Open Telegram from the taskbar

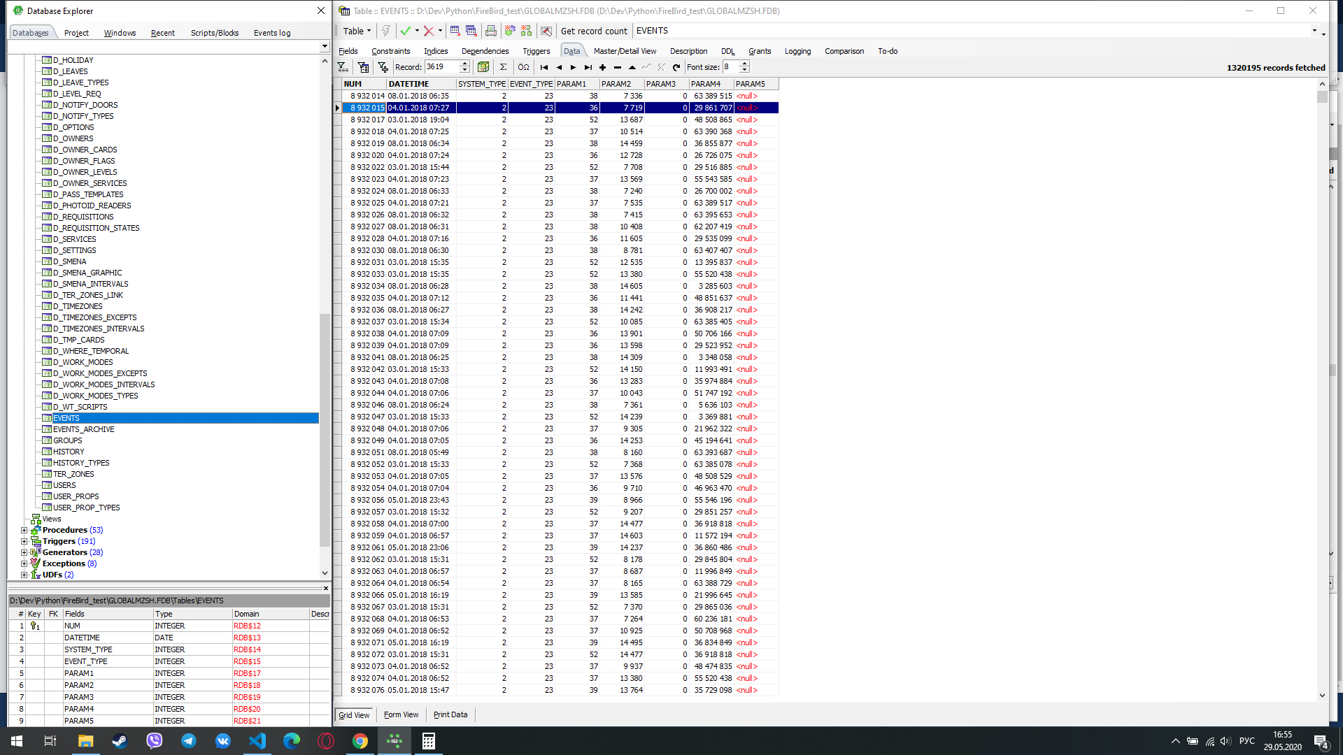click(x=189, y=741)
